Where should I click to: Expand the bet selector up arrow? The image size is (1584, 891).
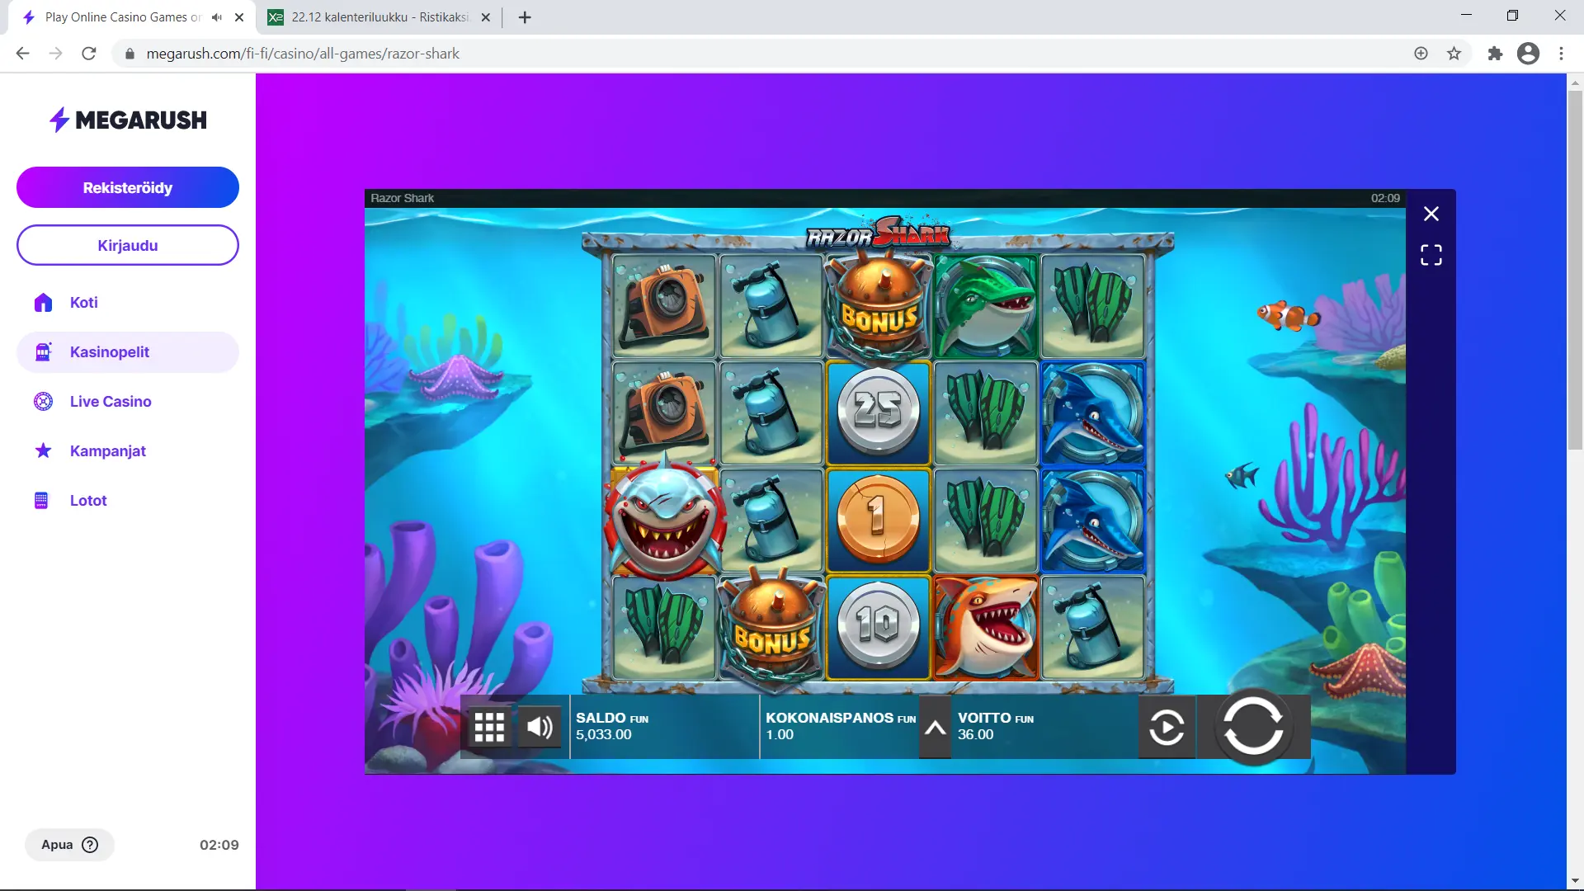[x=935, y=728]
